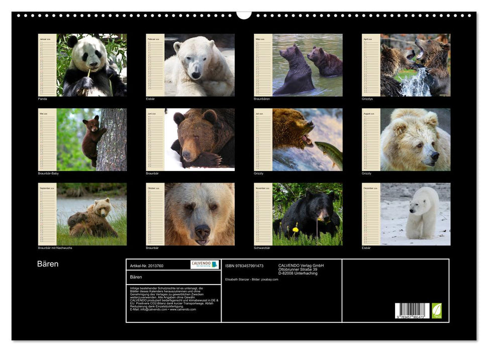488x352 pixels.
Task: Click the April fighting grizzlies photo
Action: pos(415,65)
